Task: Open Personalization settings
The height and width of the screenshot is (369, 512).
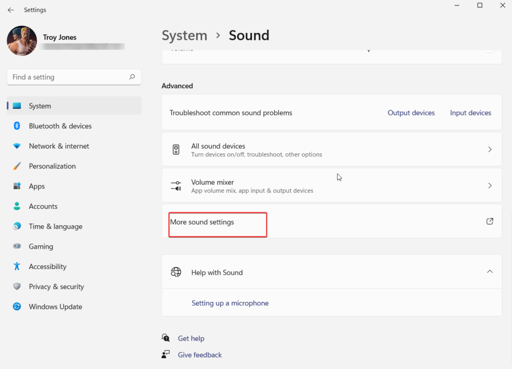Action: tap(74, 166)
